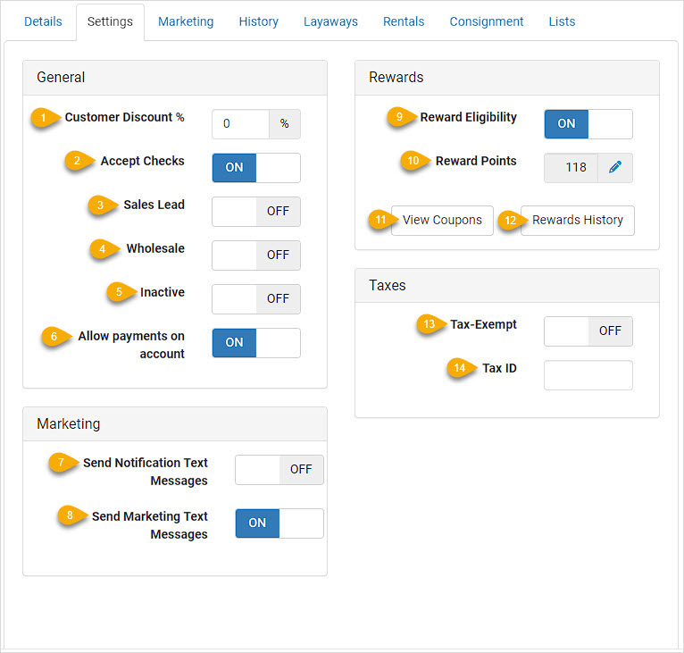
Task: Open Rewards History
Action: (x=577, y=221)
